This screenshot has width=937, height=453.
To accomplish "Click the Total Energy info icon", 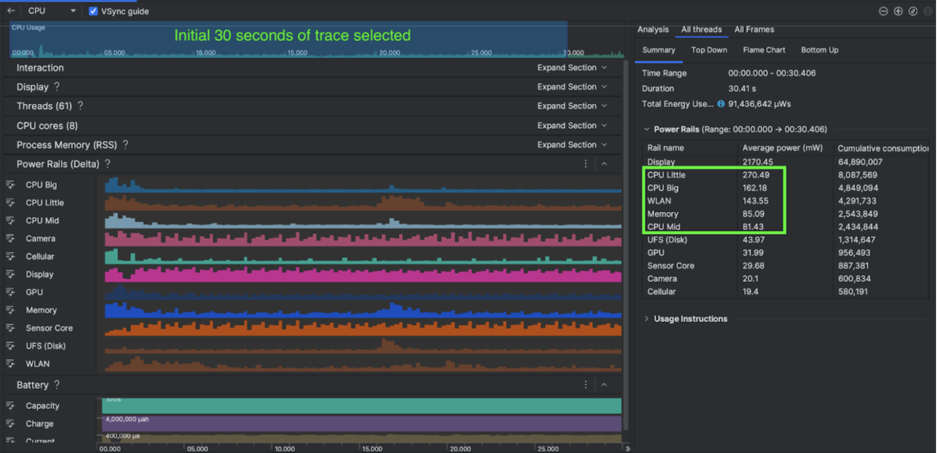I will click(721, 104).
